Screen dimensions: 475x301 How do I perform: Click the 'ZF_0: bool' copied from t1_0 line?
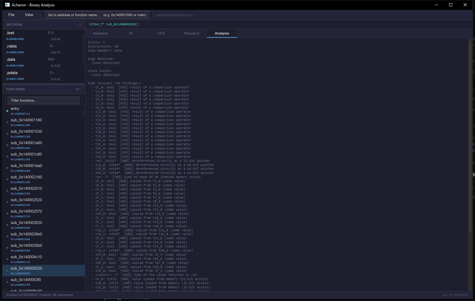(138, 181)
